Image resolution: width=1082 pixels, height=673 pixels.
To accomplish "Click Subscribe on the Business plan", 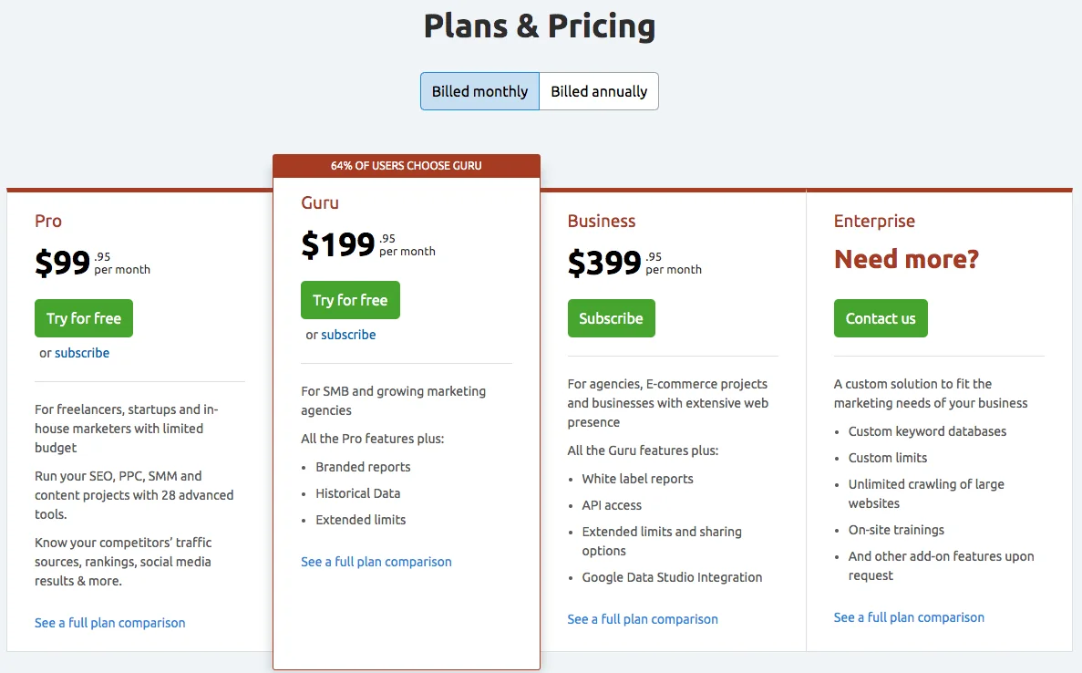I will 611,318.
